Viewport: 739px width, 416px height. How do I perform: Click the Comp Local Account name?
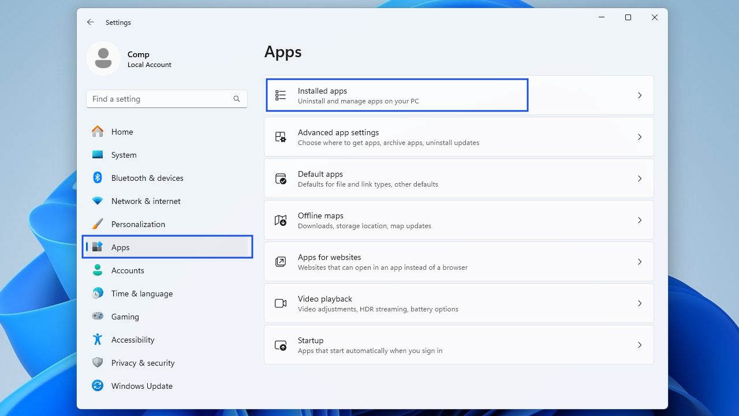[x=150, y=59]
